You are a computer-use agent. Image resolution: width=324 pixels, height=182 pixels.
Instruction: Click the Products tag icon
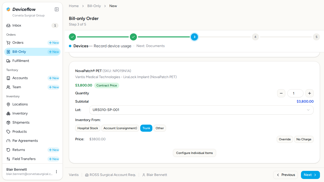tap(8, 132)
